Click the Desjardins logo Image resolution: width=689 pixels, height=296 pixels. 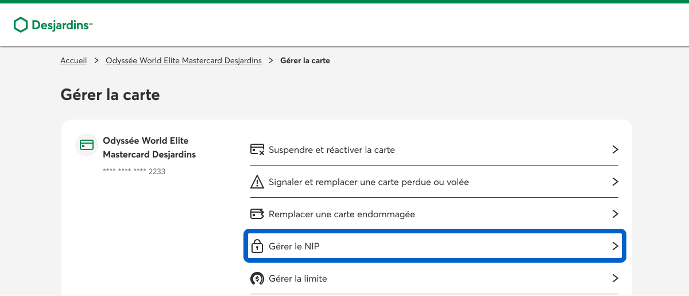tap(53, 25)
